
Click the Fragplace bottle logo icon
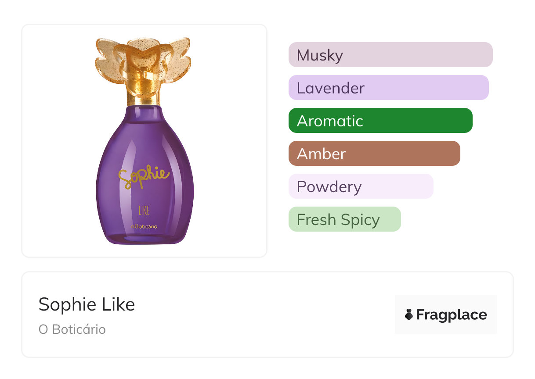pyautogui.click(x=409, y=315)
